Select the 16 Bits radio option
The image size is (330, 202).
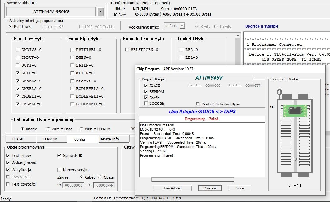click(216, 26)
